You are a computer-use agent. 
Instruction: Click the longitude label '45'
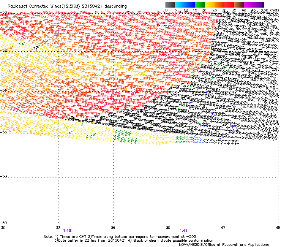[x=278, y=228]
